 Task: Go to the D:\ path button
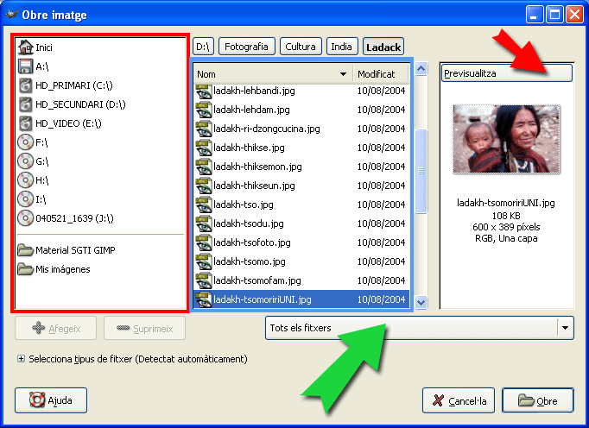point(203,47)
